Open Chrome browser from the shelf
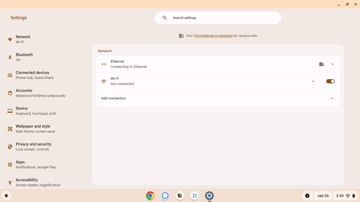This screenshot has width=360, height=202. click(x=150, y=196)
